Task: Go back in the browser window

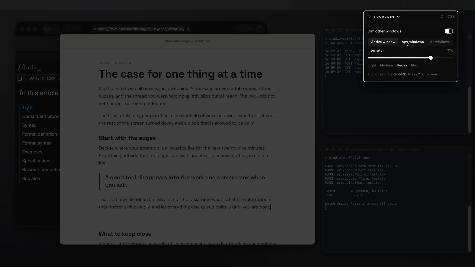Action: coord(68,29)
